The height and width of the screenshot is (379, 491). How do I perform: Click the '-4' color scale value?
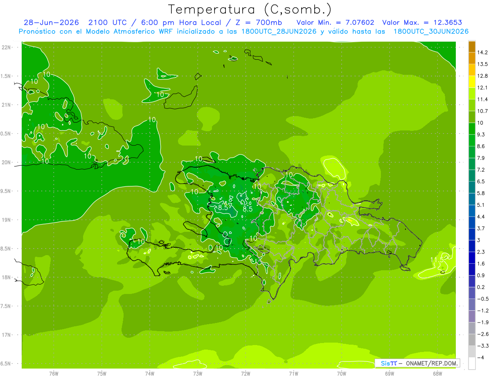481,358
